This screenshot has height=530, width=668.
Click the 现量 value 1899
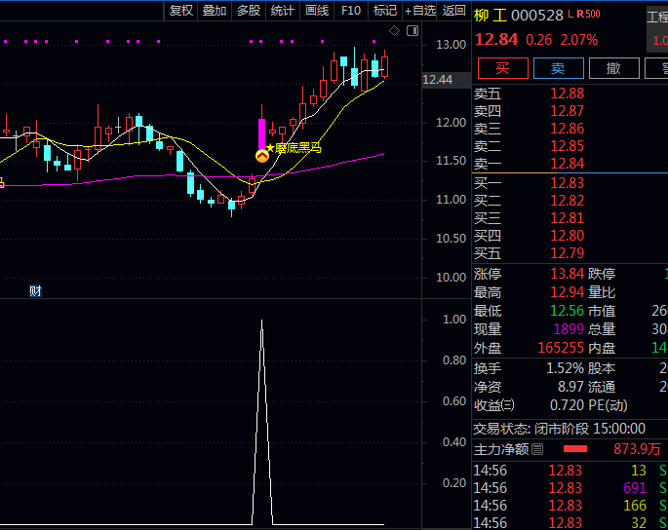click(x=569, y=329)
